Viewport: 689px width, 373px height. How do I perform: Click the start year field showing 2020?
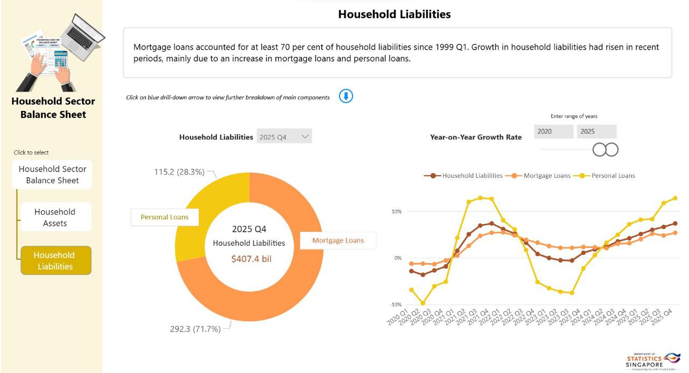pyautogui.click(x=554, y=132)
